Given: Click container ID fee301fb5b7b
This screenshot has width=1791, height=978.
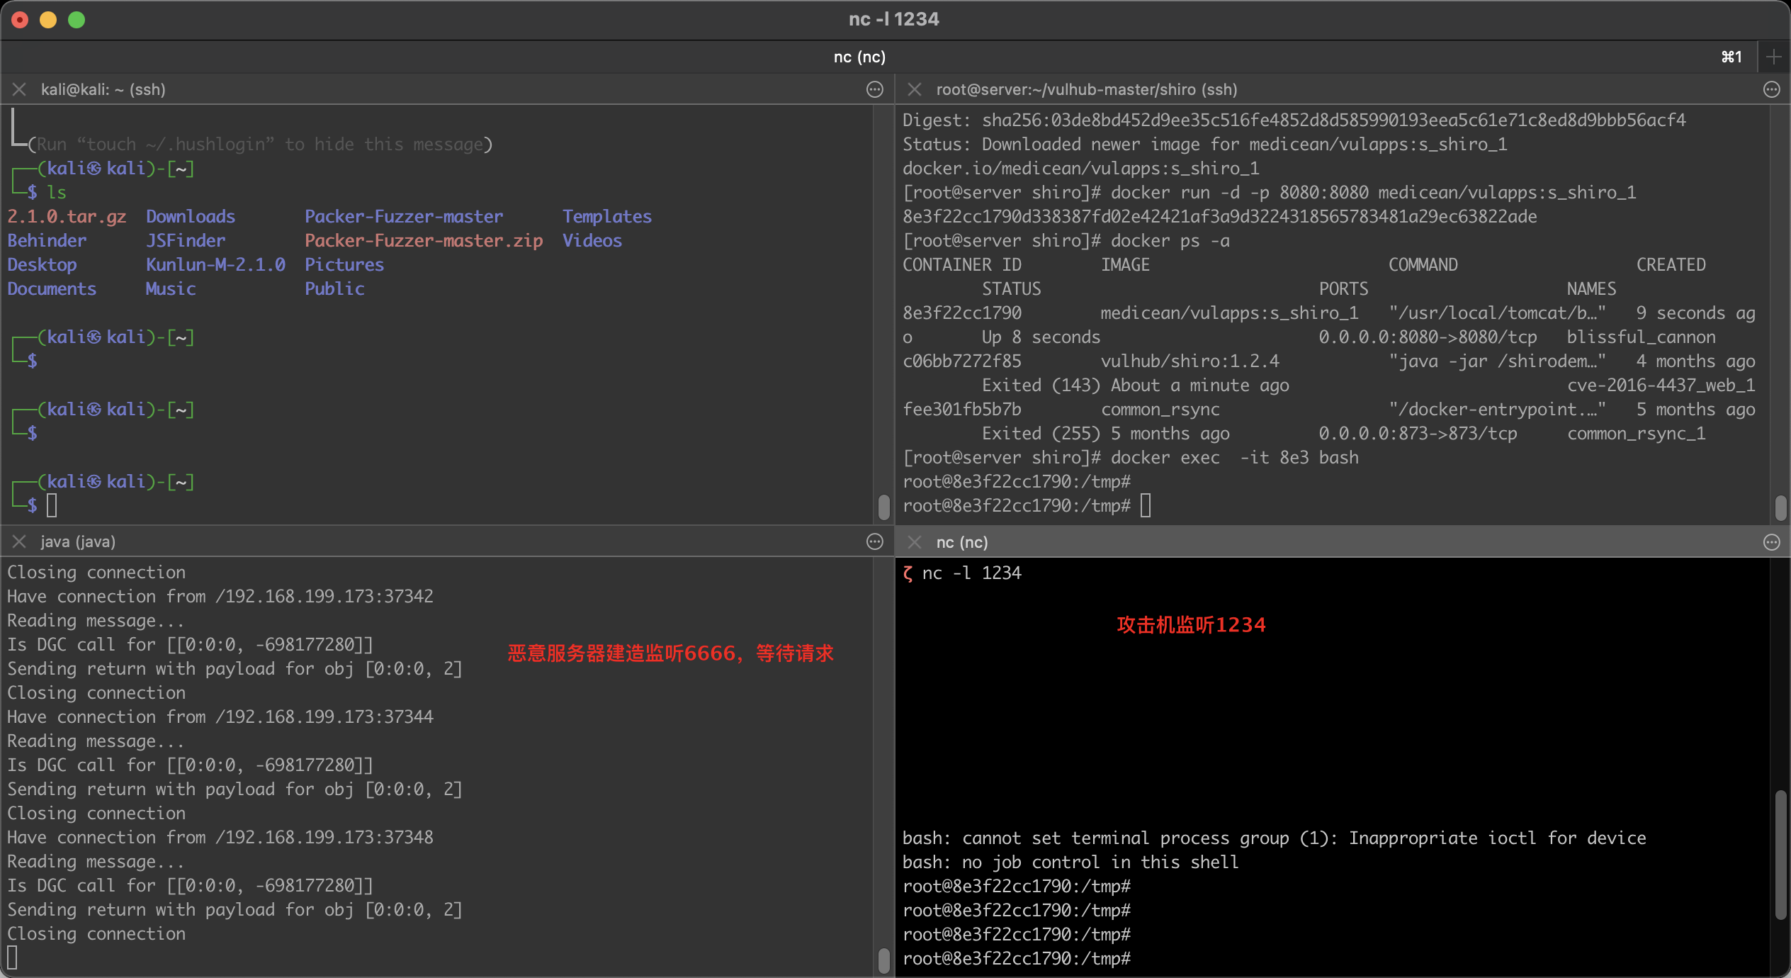Looking at the screenshot, I should tap(962, 409).
